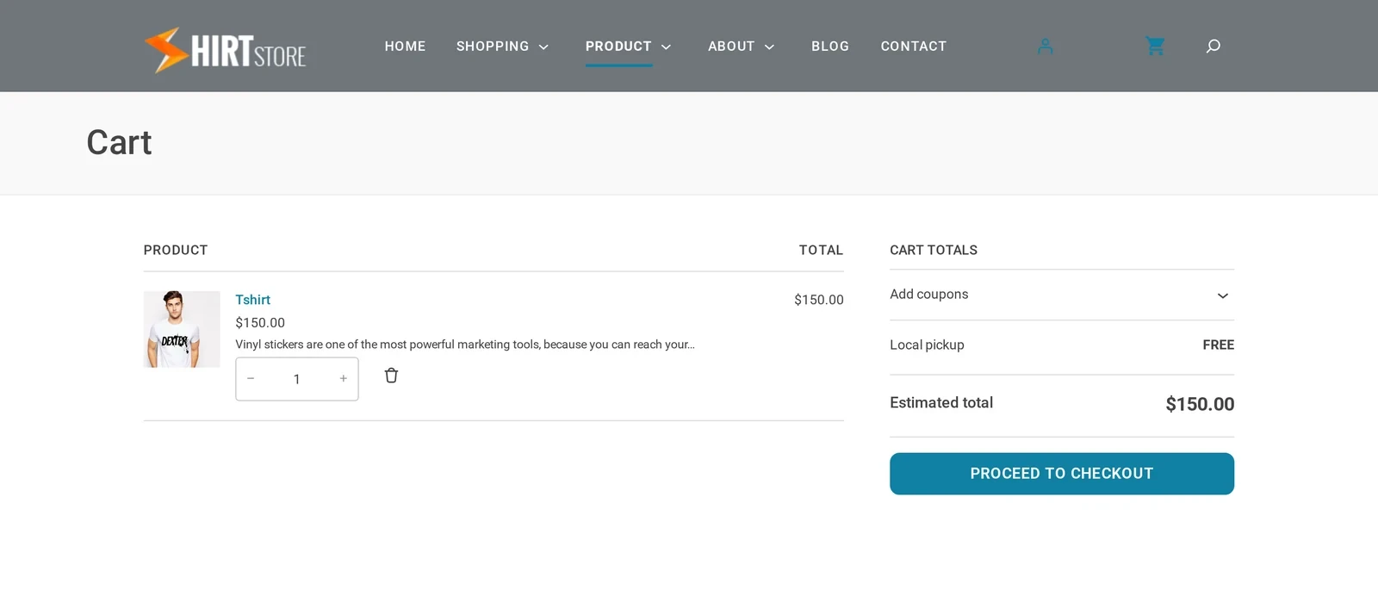Click the PRODUCT column header
Image resolution: width=1378 pixels, height=603 pixels.
tap(176, 250)
